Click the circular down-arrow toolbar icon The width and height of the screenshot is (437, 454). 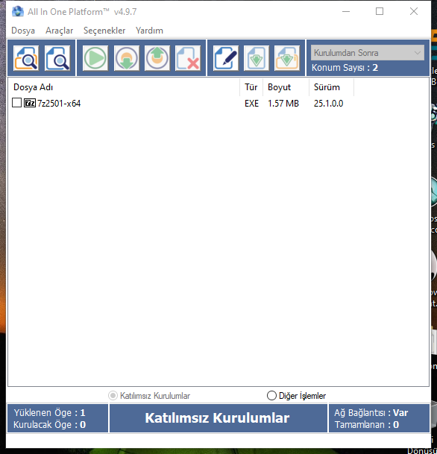(127, 58)
